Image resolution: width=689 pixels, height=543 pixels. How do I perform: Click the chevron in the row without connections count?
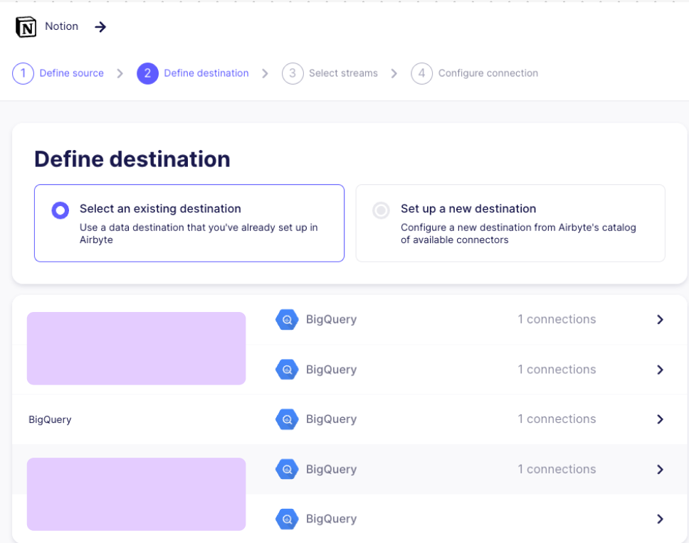click(660, 520)
